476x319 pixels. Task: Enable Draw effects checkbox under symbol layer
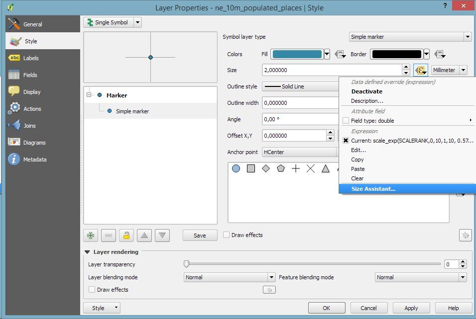(x=227, y=235)
